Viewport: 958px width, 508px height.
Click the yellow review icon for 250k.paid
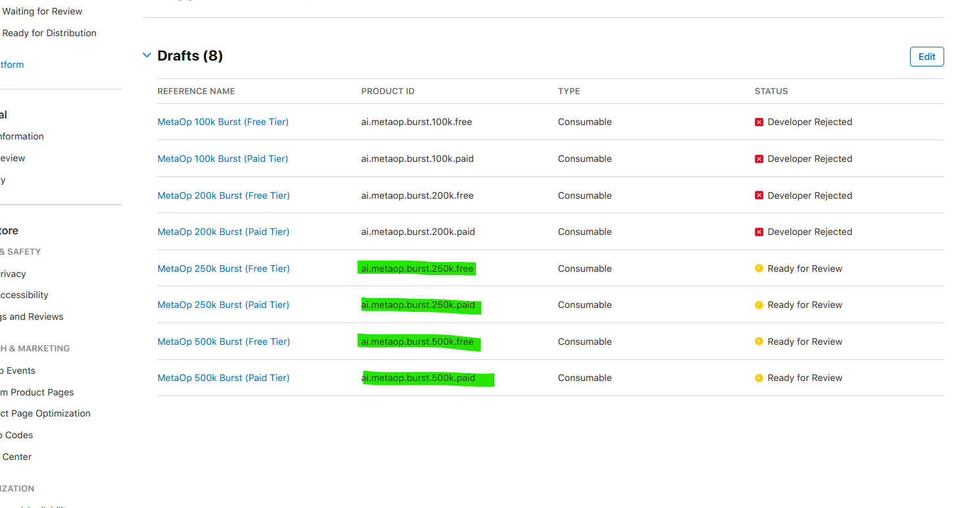click(x=759, y=305)
